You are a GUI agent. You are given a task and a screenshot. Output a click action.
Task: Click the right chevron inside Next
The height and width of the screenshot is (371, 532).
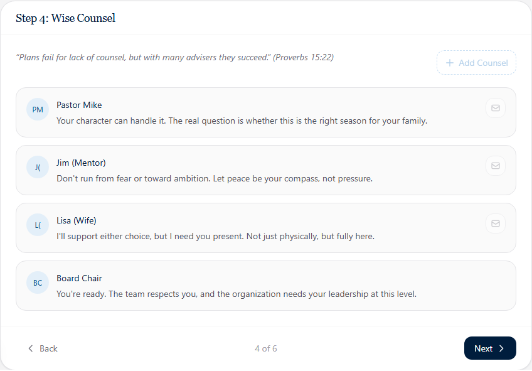click(x=501, y=348)
